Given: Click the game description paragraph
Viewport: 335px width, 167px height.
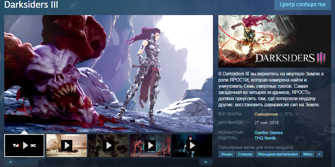Looking at the screenshot, I should coord(271,89).
